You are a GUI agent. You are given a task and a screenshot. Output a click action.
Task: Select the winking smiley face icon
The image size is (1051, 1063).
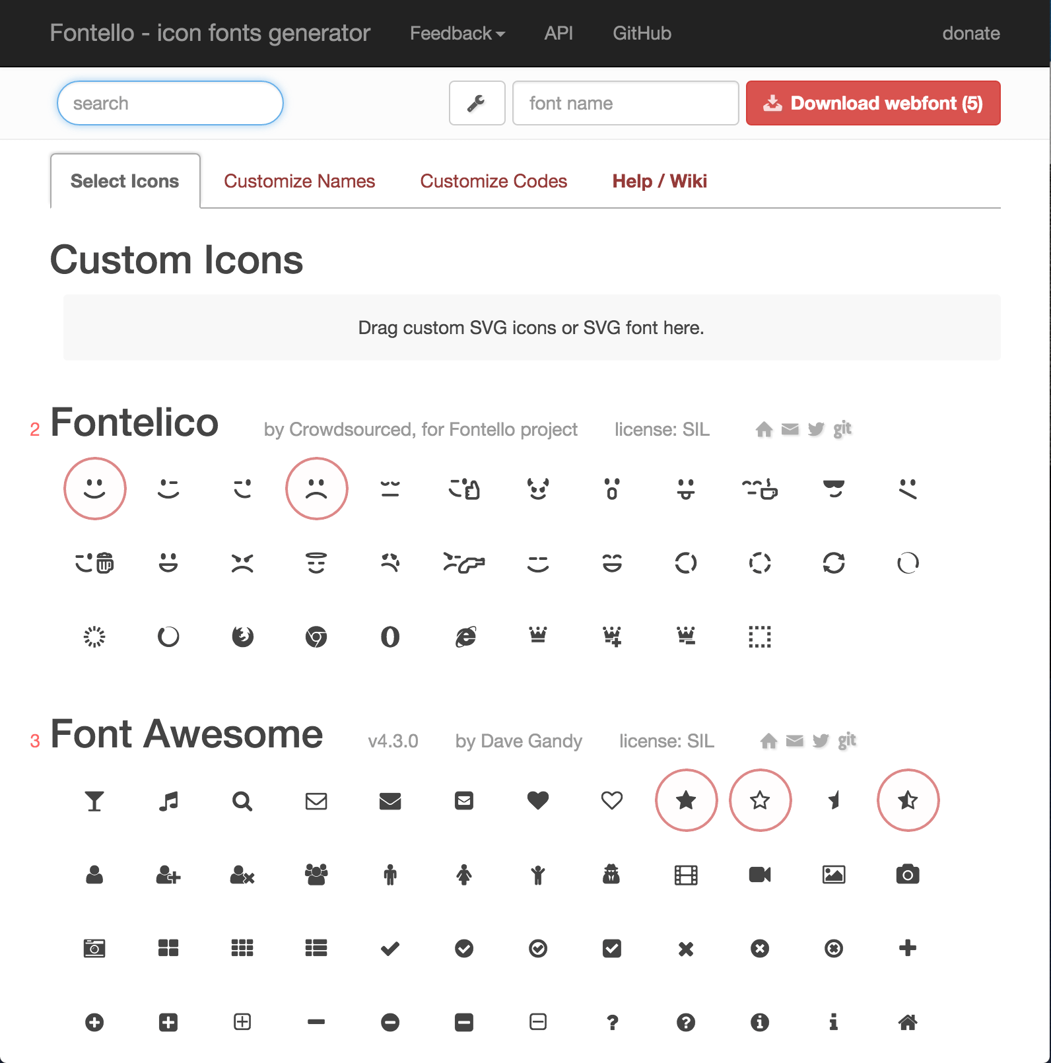[168, 489]
